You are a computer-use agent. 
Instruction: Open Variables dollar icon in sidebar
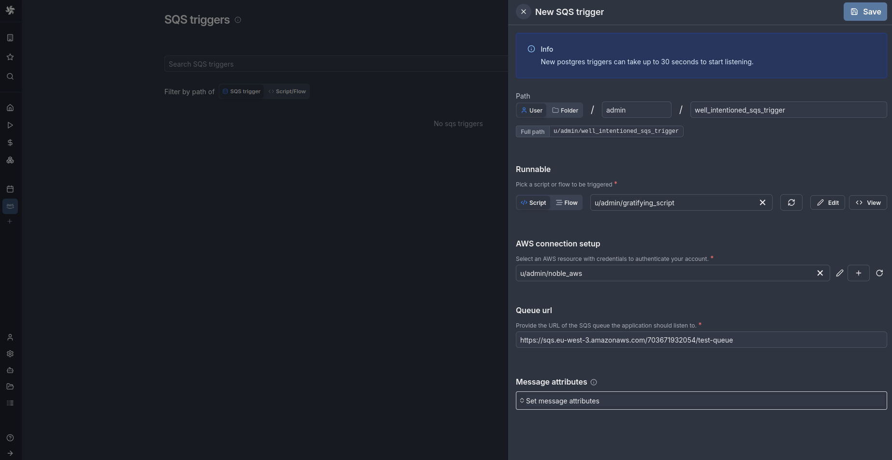[10, 143]
